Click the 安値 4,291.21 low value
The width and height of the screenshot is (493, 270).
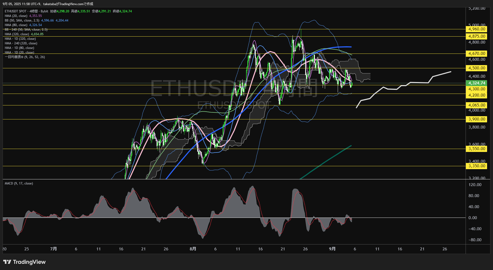click(101, 11)
